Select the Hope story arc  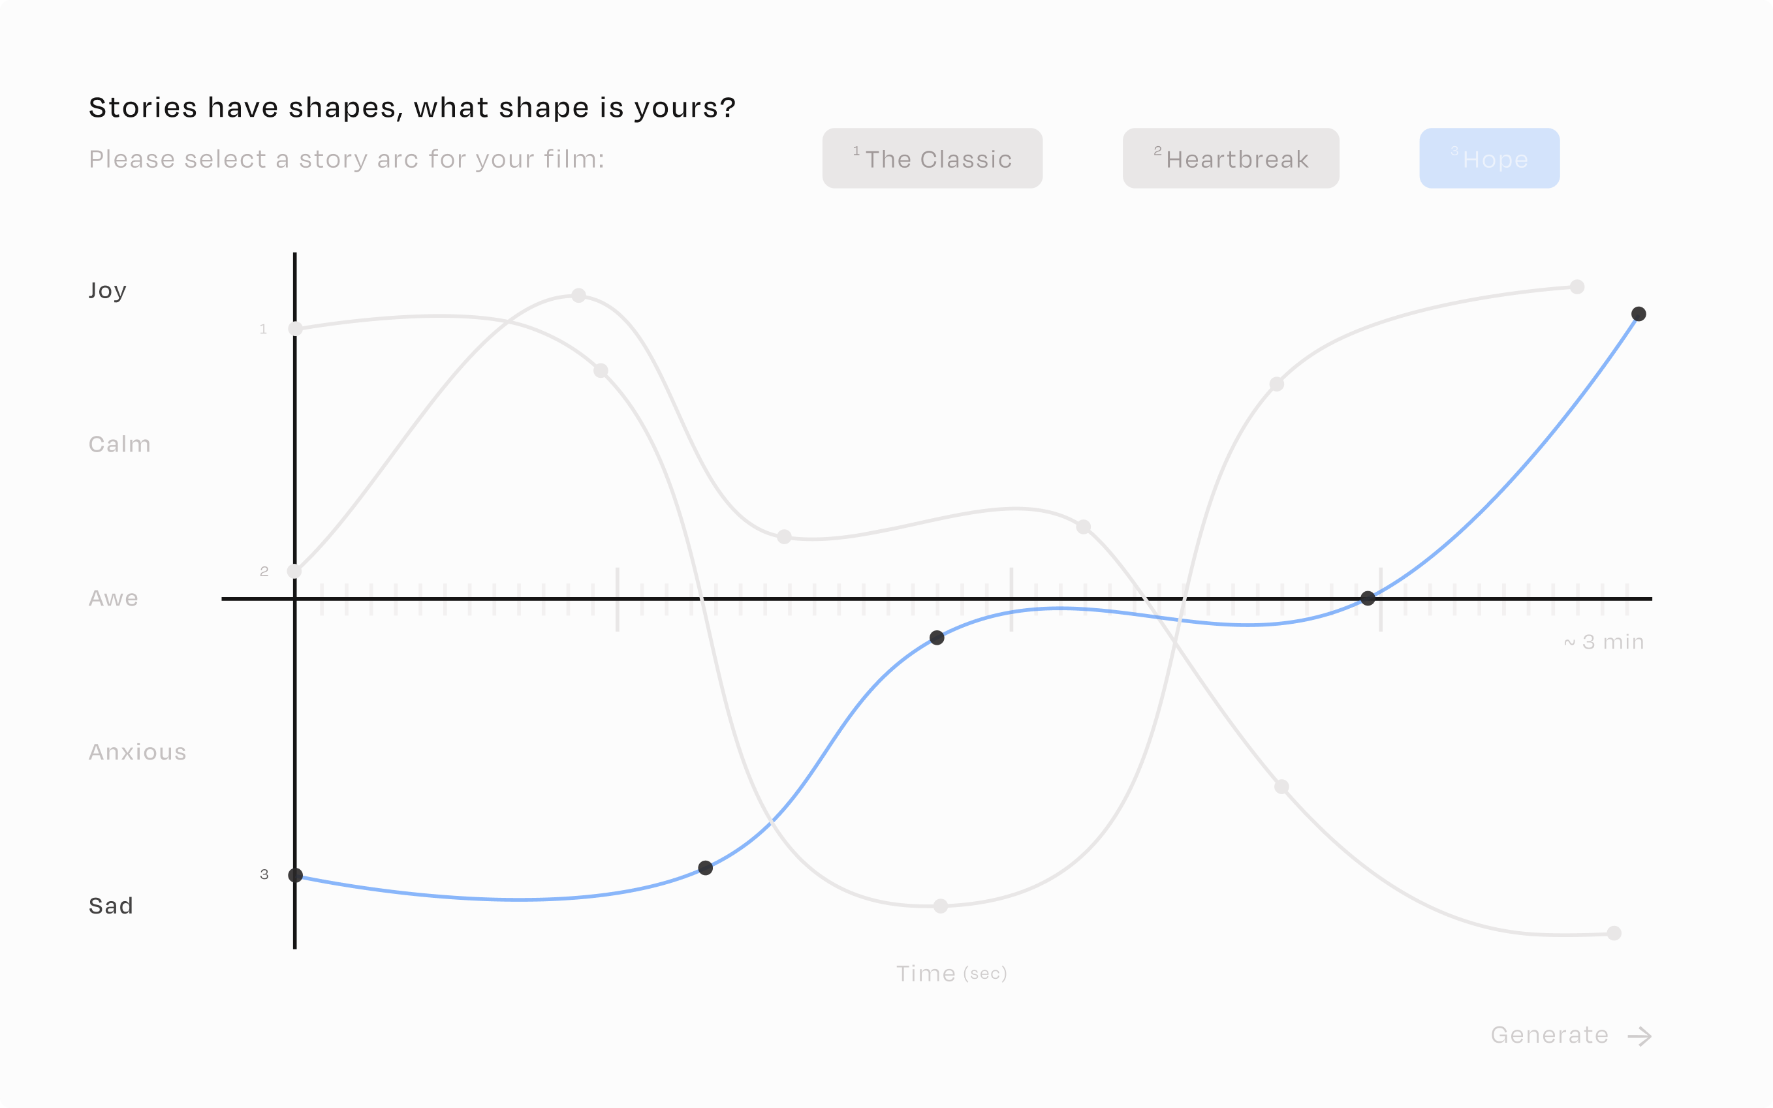pos(1488,159)
